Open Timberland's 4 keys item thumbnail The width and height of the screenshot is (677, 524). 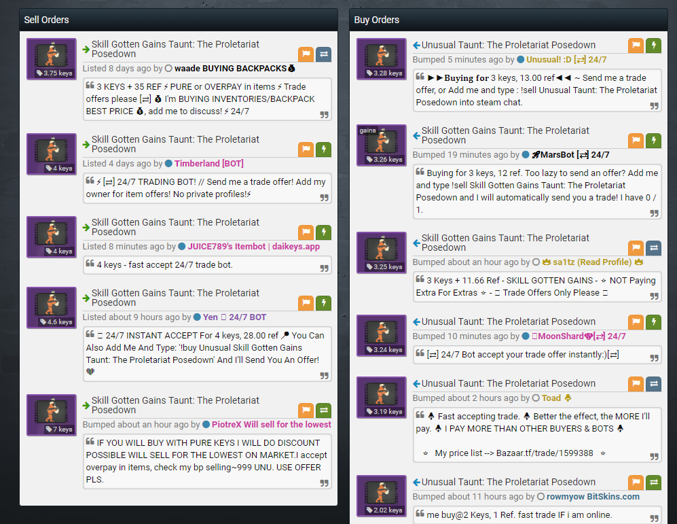[x=52, y=154]
